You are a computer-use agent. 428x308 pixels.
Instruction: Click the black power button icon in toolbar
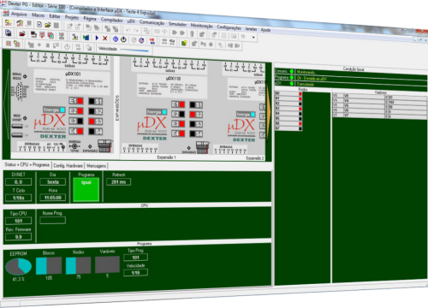click(123, 39)
